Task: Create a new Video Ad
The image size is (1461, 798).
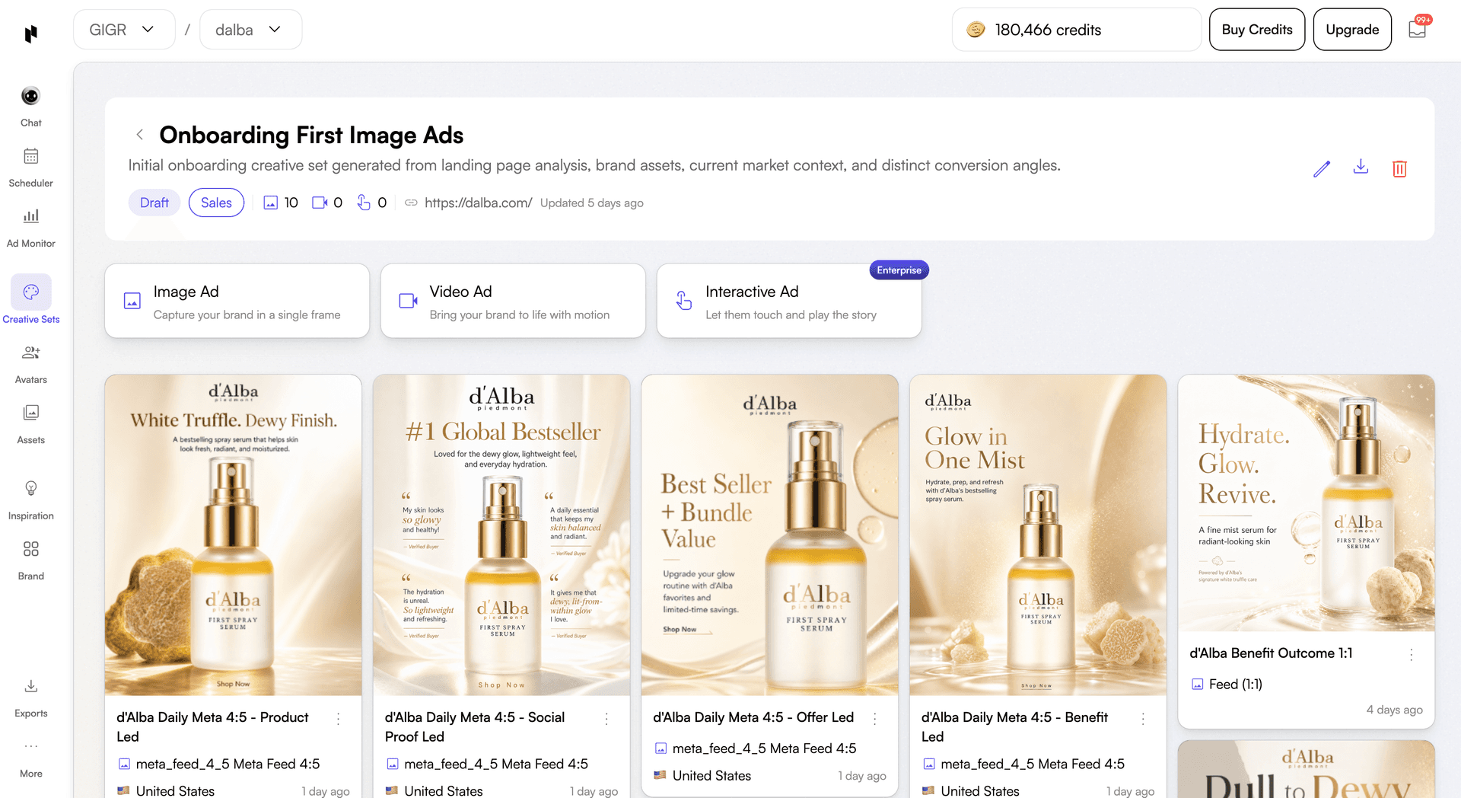Action: (513, 301)
